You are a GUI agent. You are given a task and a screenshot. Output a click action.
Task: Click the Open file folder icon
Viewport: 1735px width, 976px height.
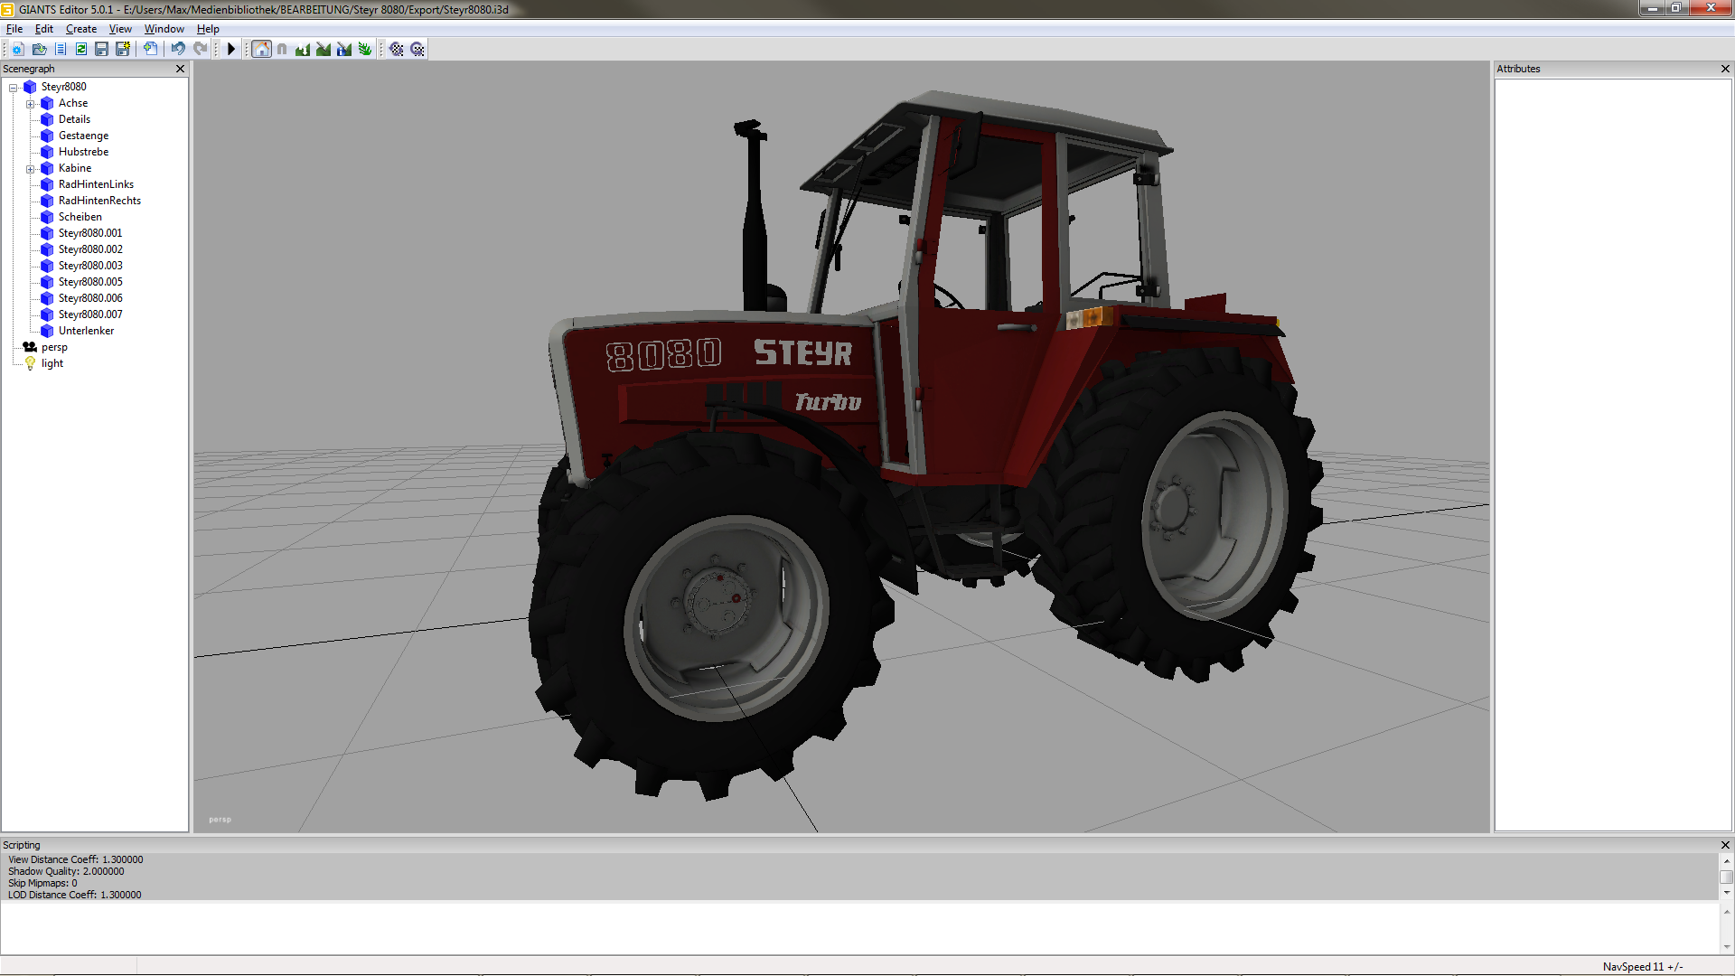click(39, 49)
